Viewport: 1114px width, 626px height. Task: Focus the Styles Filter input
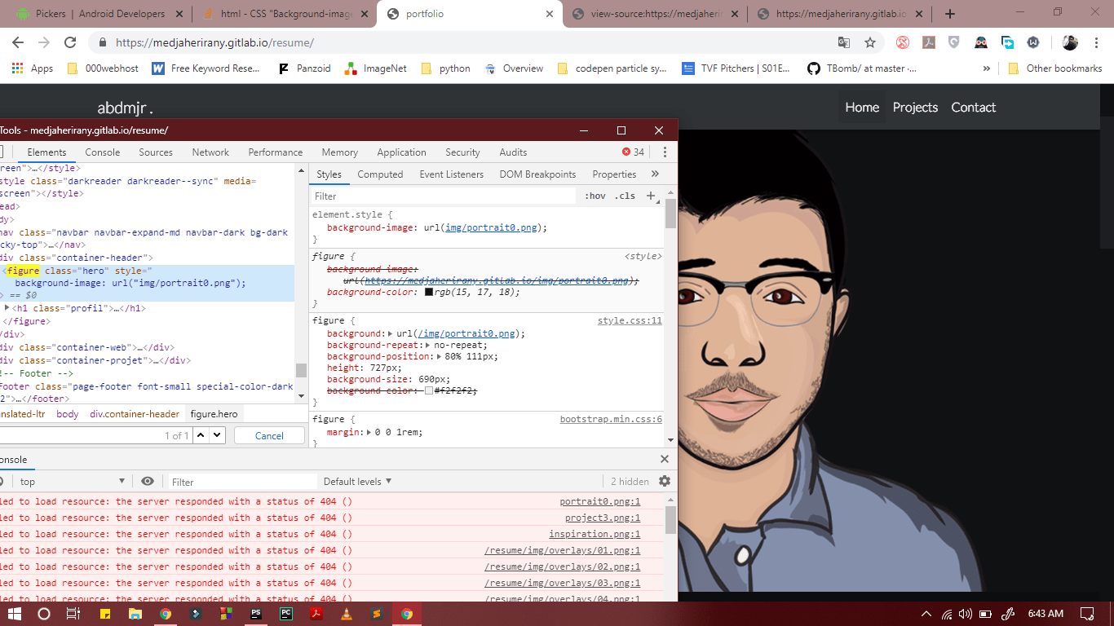click(x=444, y=196)
